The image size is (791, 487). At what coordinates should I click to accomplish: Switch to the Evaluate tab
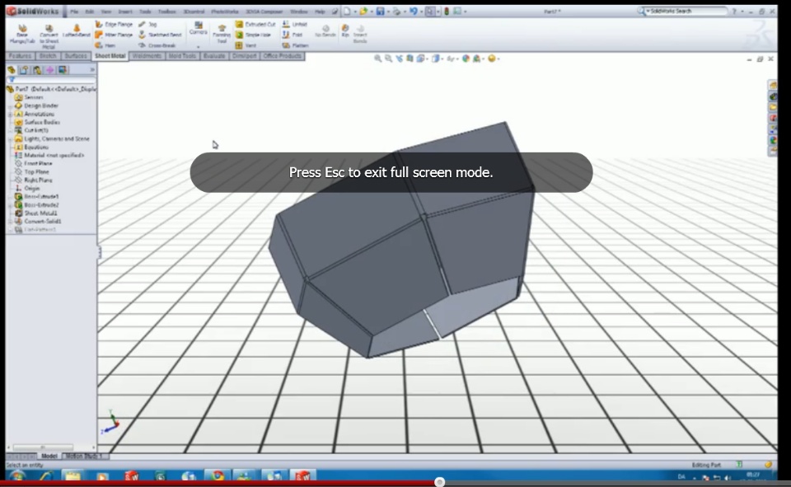(214, 56)
